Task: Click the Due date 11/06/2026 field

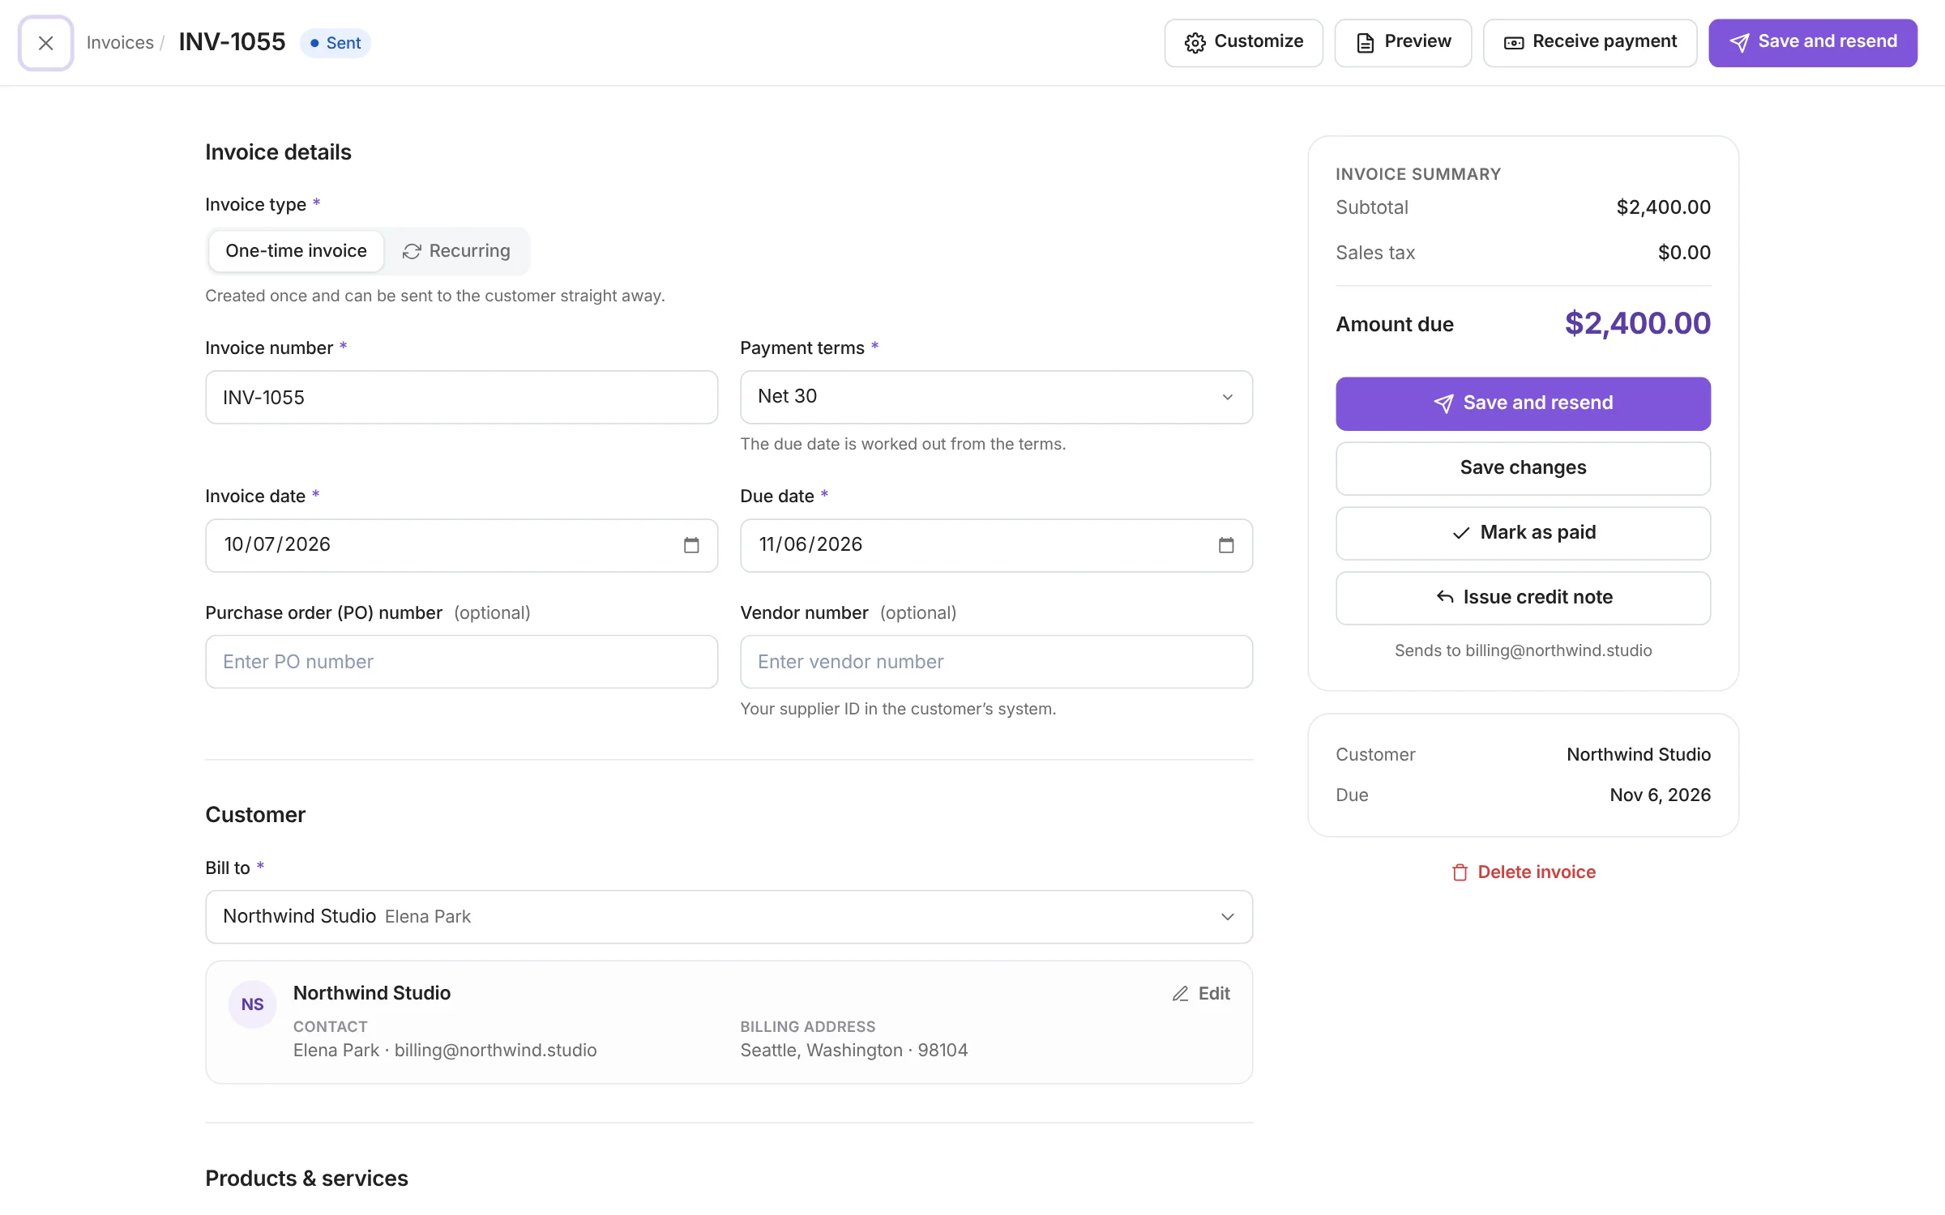Action: (x=996, y=545)
